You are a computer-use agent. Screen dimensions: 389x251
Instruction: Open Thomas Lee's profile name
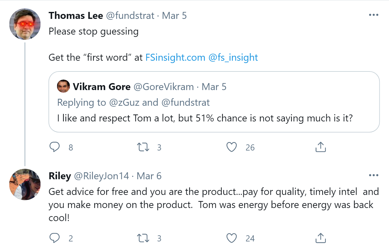click(x=76, y=15)
